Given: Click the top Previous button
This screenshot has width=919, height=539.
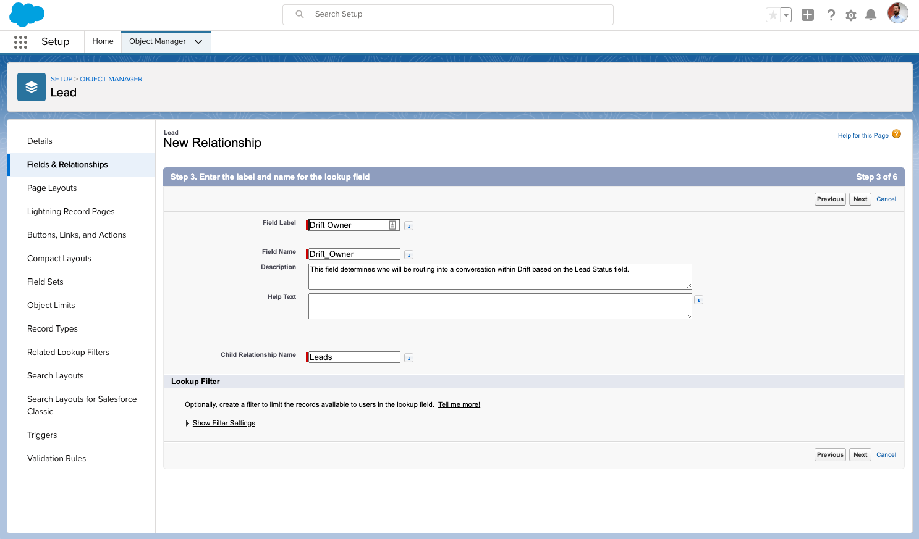Looking at the screenshot, I should 830,199.
